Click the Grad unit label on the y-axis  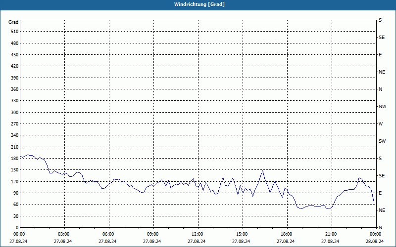coord(13,22)
